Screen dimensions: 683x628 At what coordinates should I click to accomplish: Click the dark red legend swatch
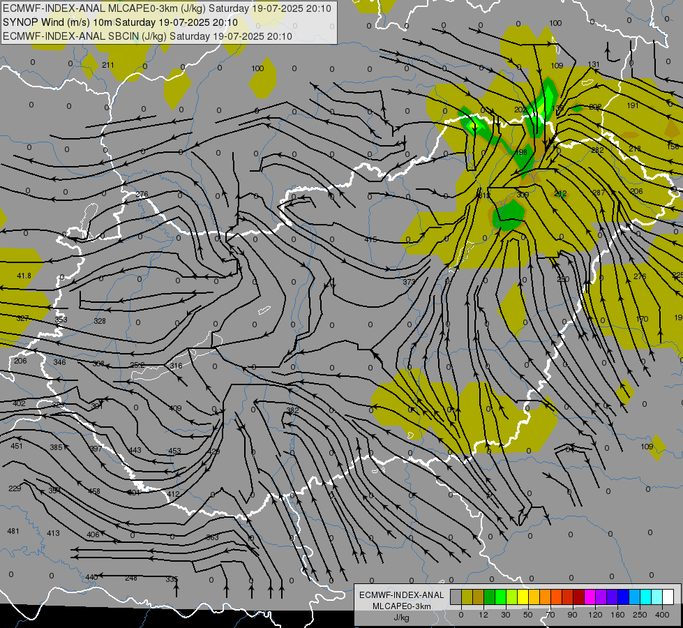(x=578, y=597)
